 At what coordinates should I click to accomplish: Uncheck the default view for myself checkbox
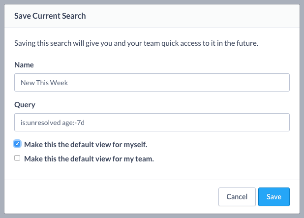(18, 144)
